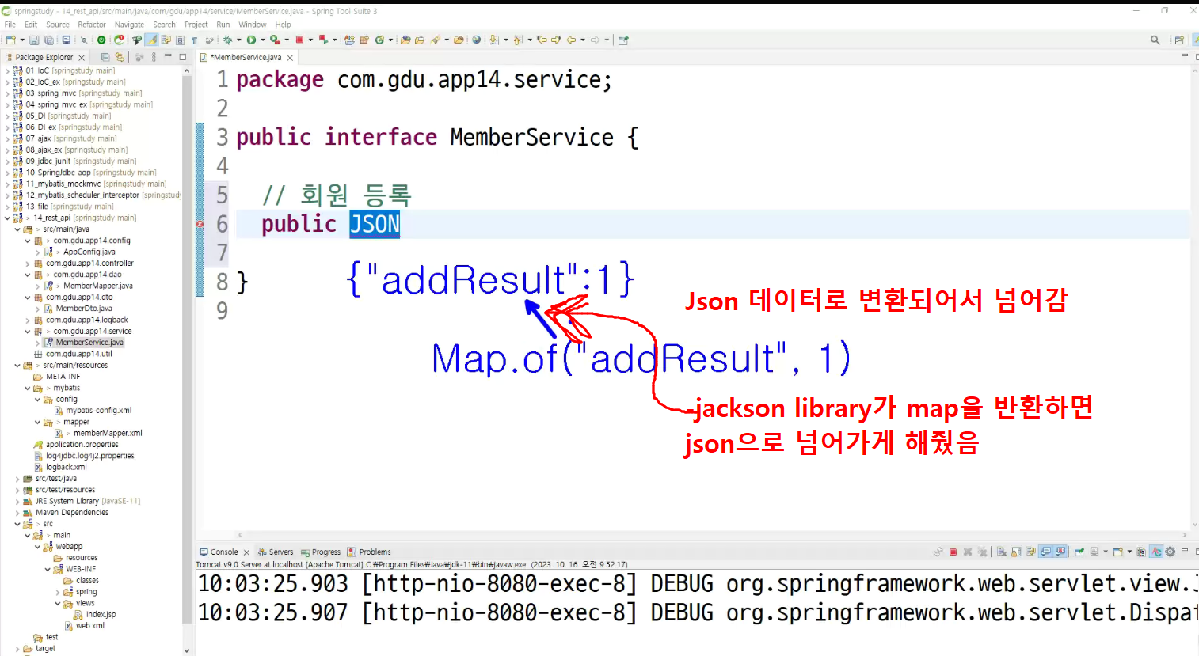Image resolution: width=1199 pixels, height=656 pixels.
Task: Click the error marker on line 6
Action: pyautogui.click(x=200, y=224)
